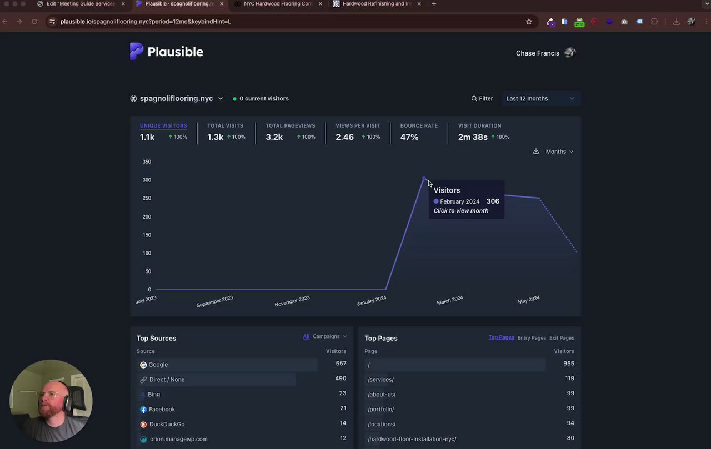Viewport: 711px width, 449px height.
Task: Select the Views Per Visit metric
Action: (x=358, y=132)
